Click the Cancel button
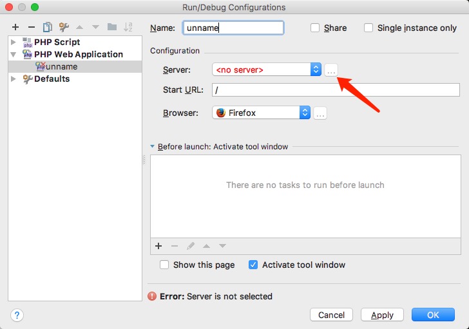 click(331, 315)
